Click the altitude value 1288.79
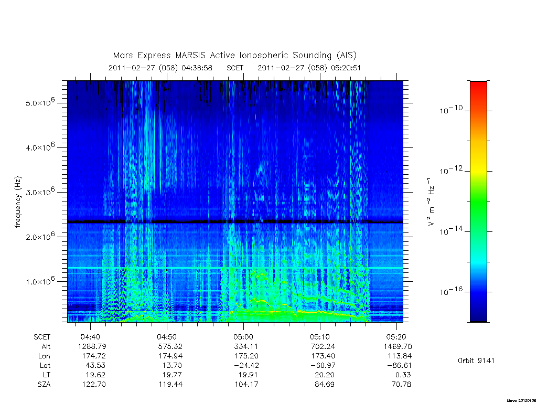 (x=92, y=346)
